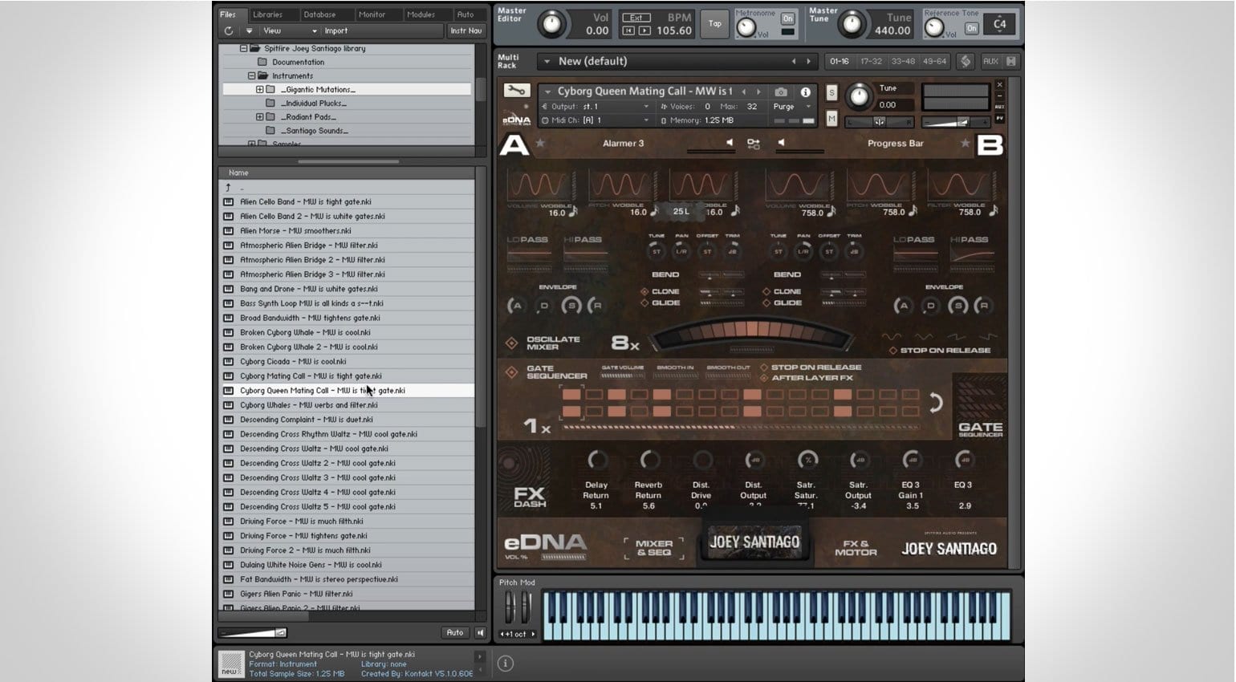Click the Ext sync button

[x=636, y=18]
